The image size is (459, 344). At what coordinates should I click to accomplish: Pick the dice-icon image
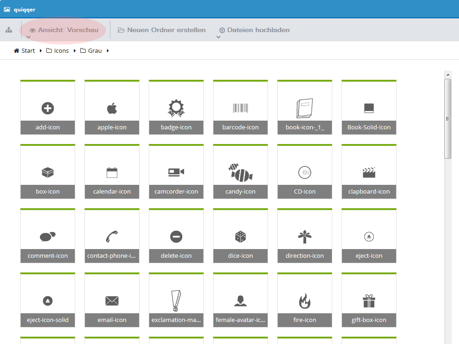pos(241,236)
